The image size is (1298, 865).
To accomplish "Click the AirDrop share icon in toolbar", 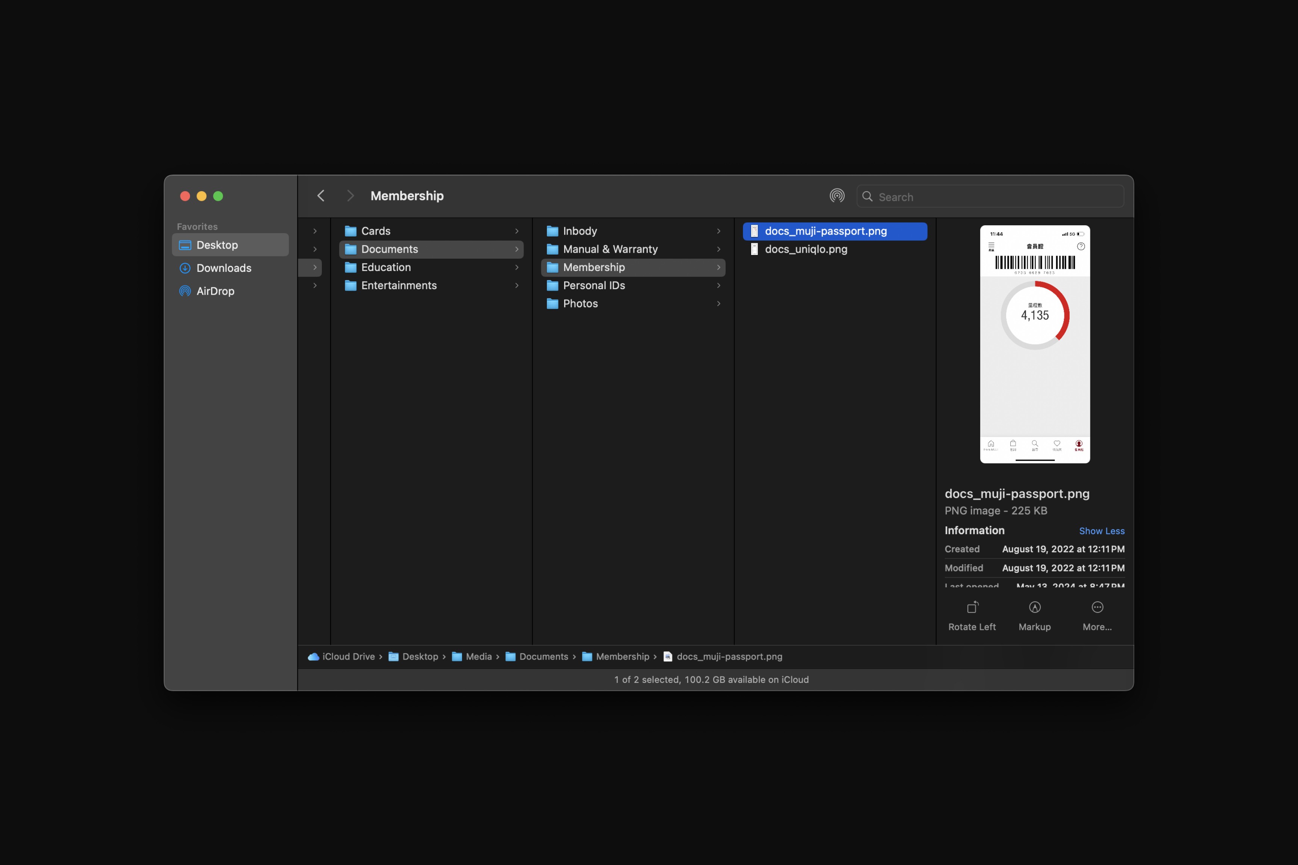I will 837,196.
